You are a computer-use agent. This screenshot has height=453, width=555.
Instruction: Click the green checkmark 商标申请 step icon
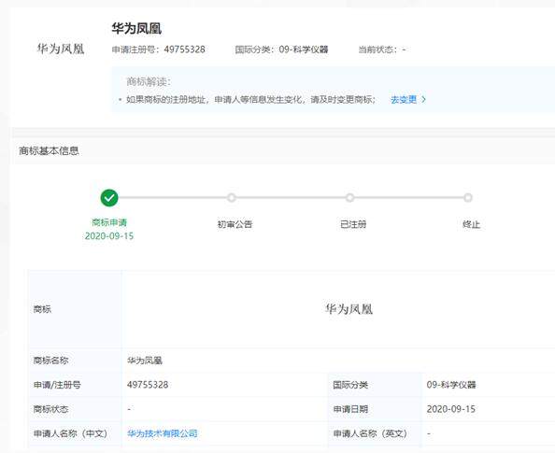109,197
